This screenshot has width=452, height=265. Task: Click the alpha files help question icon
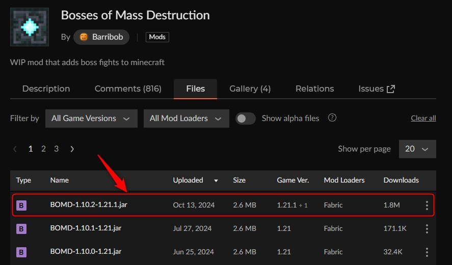pyautogui.click(x=332, y=118)
